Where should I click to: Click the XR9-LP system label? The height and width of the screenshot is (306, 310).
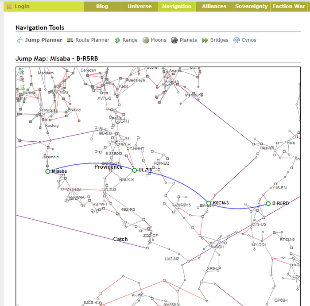[x=214, y=268]
